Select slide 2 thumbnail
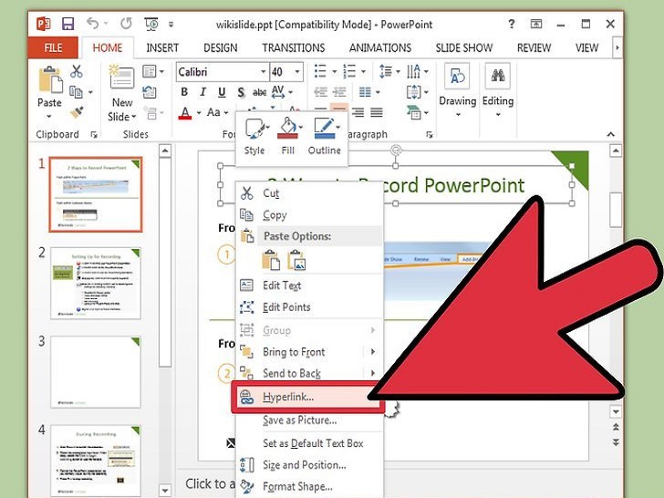Viewport: 664px width, 498px height. tap(96, 284)
